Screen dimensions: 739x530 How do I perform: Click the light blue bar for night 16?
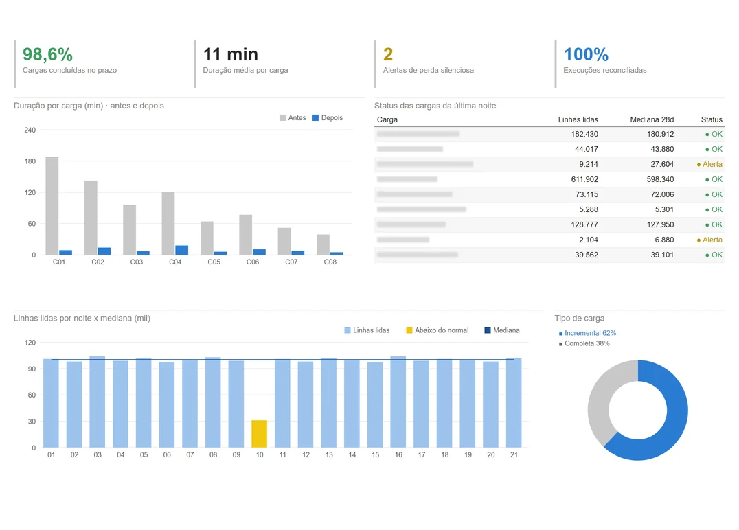pos(398,402)
